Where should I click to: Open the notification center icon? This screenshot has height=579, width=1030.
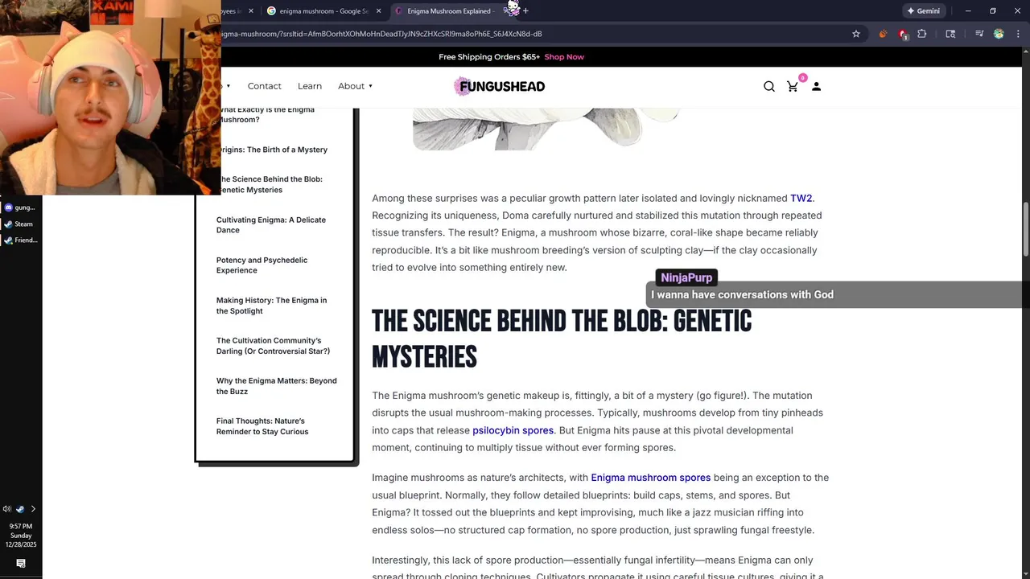[21, 564]
